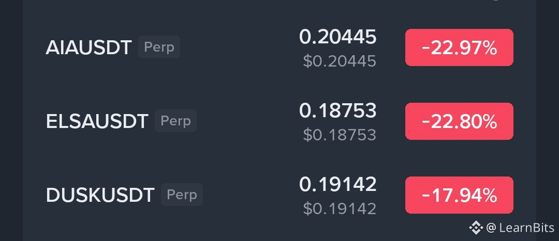Viewport: 559px width, 241px height.
Task: Toggle the -17.94% change badge
Action: pyautogui.click(x=459, y=195)
